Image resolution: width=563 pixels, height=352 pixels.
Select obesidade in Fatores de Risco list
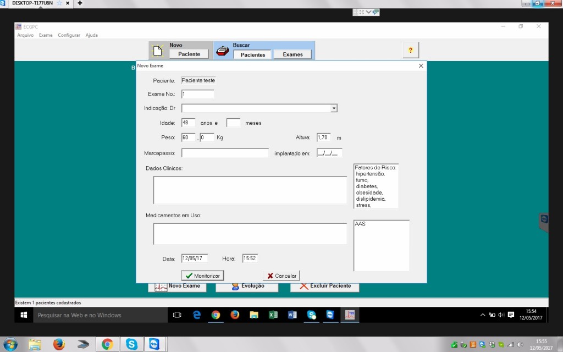(369, 193)
